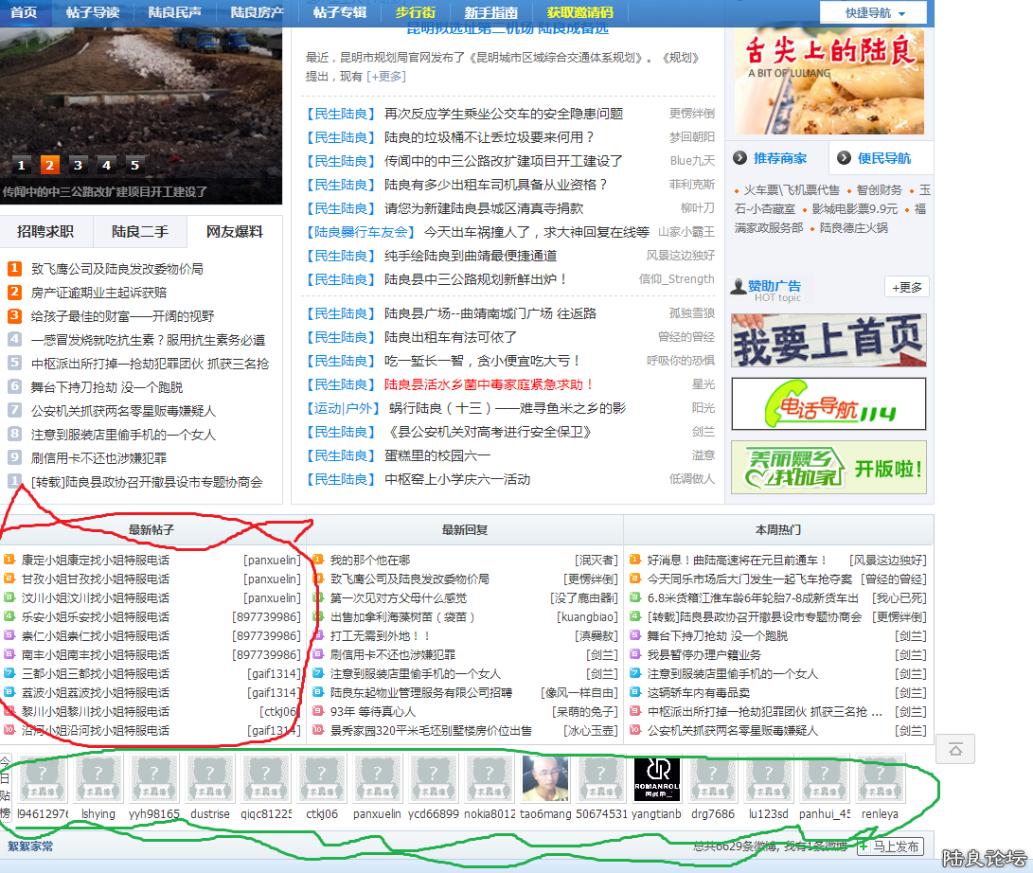Click the yangtianb Roman Roll avatar
The image size is (1033, 873).
(657, 778)
